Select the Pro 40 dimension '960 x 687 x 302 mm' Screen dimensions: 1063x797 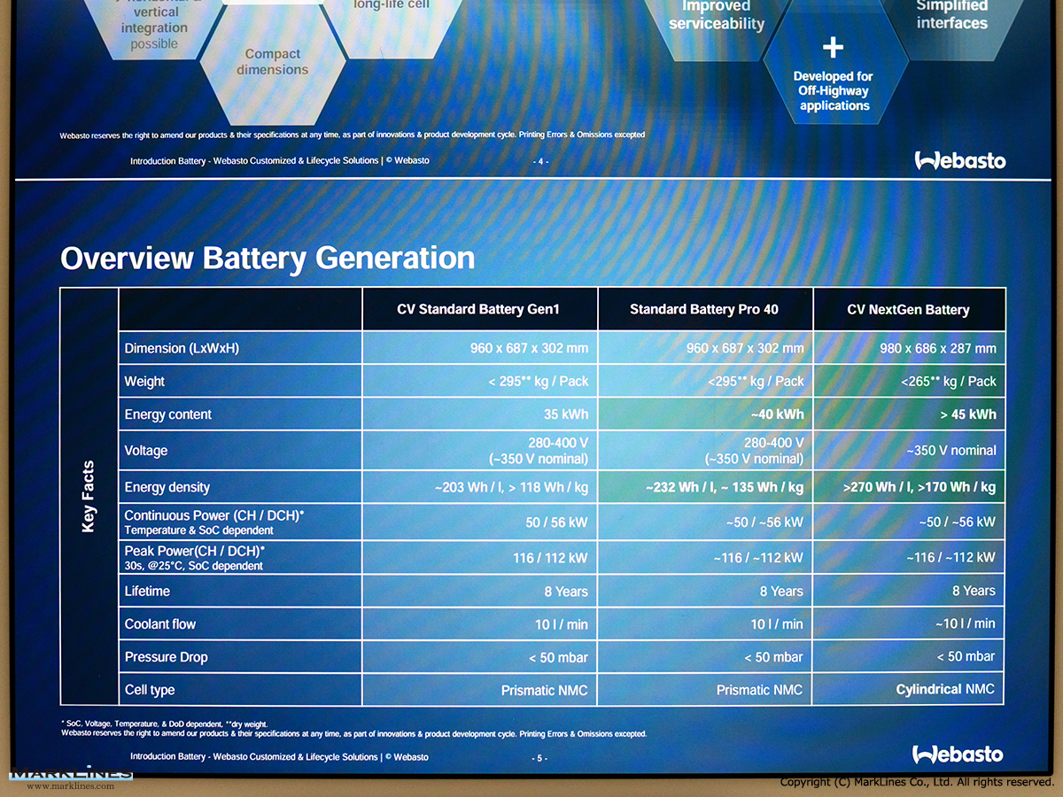point(745,348)
